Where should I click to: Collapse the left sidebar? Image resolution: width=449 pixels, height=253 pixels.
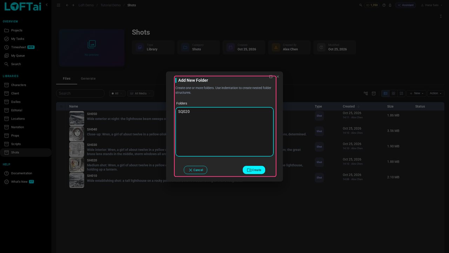[x=47, y=5]
